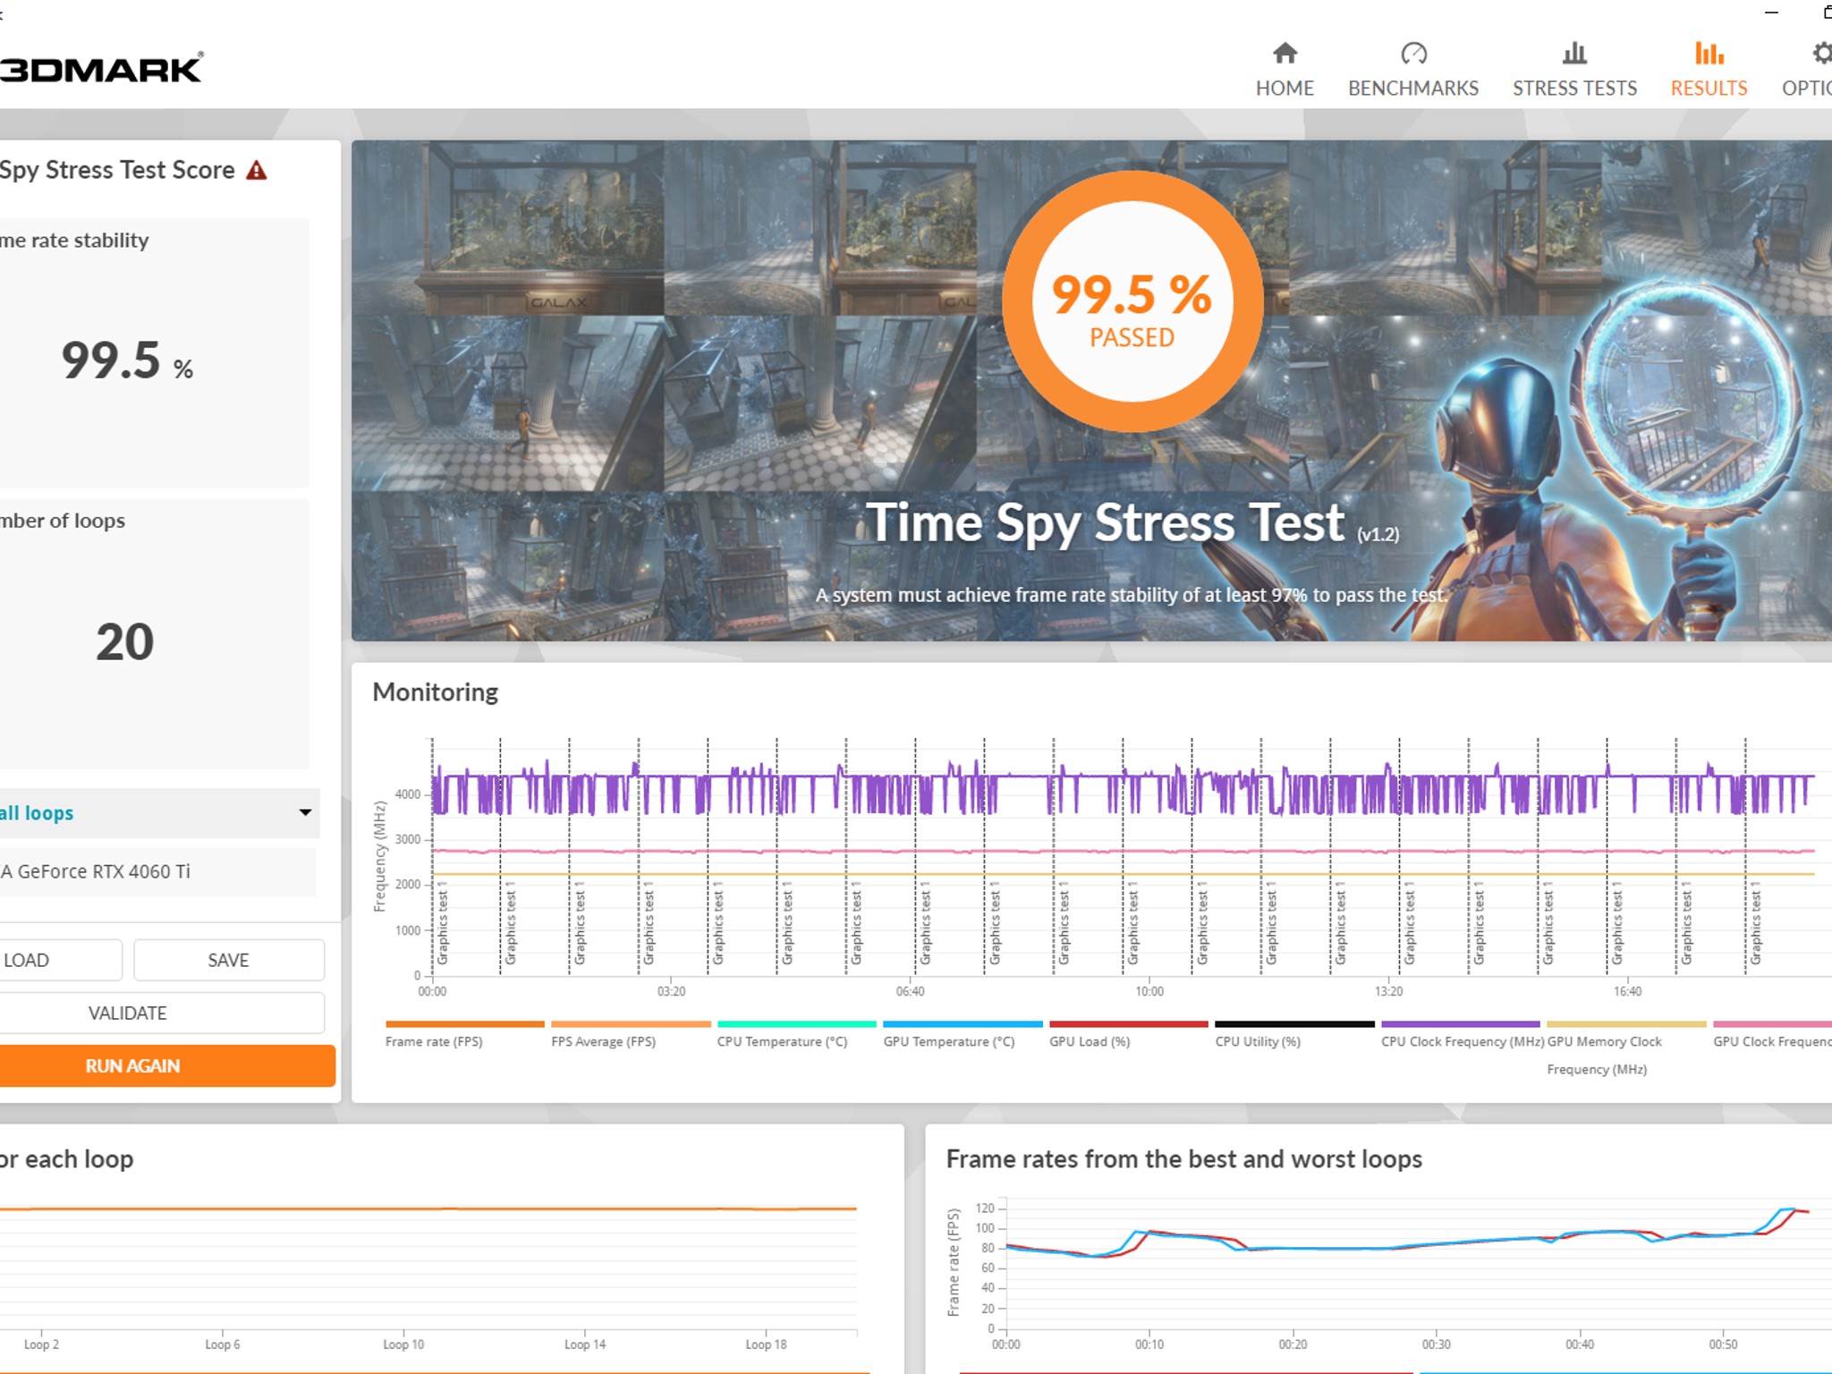Open the Options gear icon
The height and width of the screenshot is (1374, 1832).
(1821, 54)
